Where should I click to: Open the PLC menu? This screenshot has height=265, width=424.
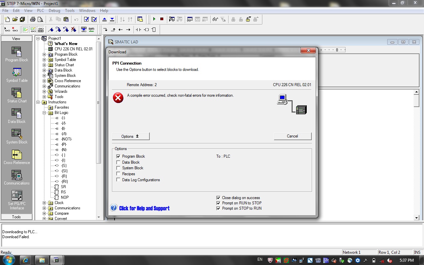click(40, 11)
